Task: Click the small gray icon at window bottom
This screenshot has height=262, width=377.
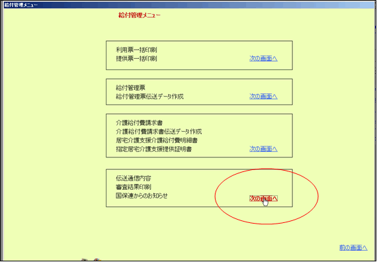Action: click(84, 260)
